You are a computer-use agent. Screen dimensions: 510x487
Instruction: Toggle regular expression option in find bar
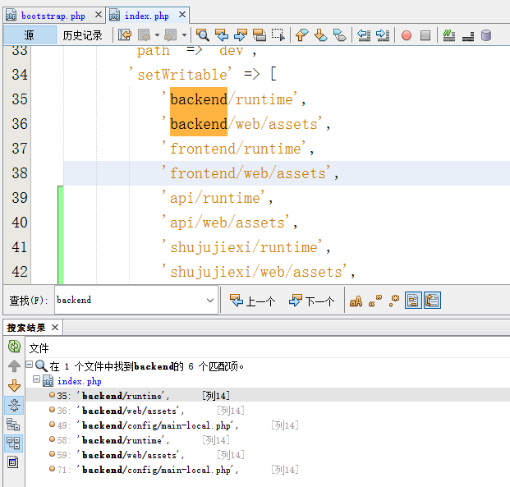tap(393, 301)
